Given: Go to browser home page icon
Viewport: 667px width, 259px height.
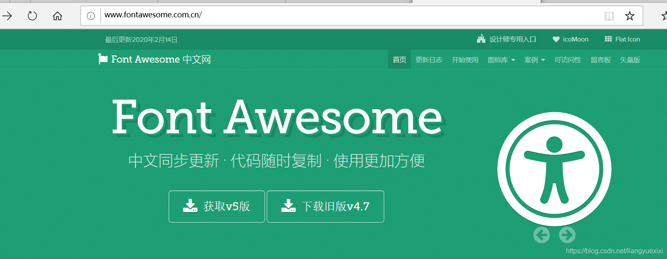Looking at the screenshot, I should [57, 16].
